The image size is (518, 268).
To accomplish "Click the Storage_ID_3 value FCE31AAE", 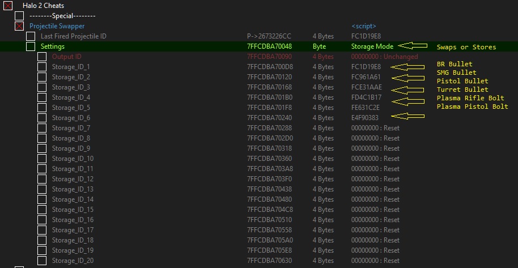I will [x=367, y=87].
